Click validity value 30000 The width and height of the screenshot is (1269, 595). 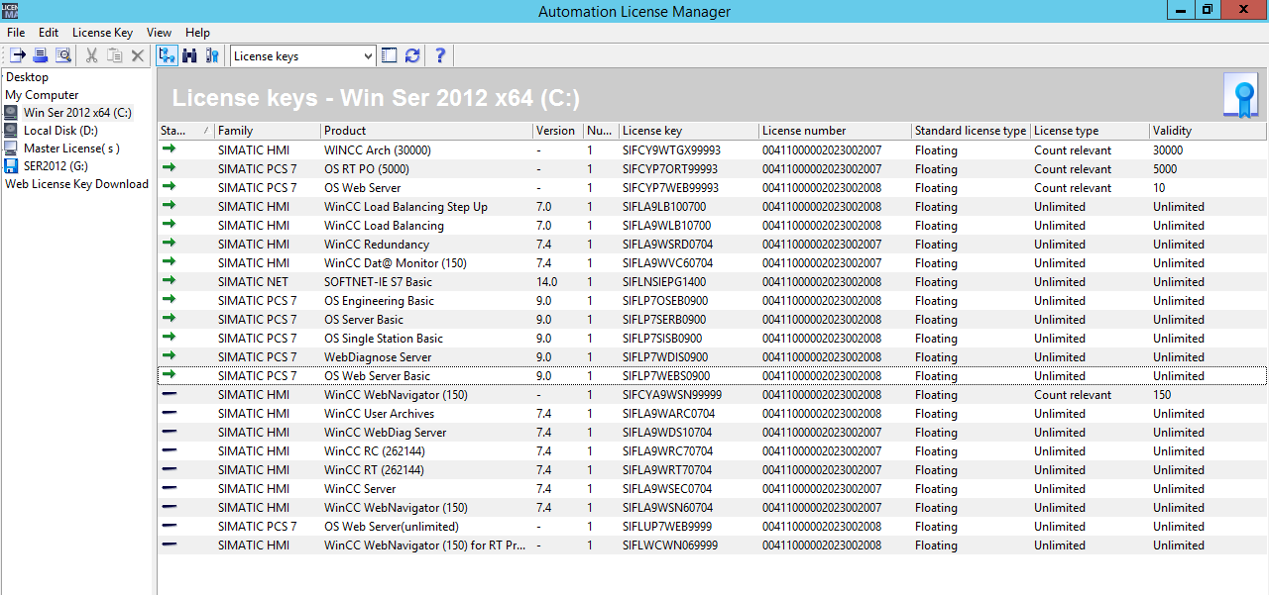1168,150
